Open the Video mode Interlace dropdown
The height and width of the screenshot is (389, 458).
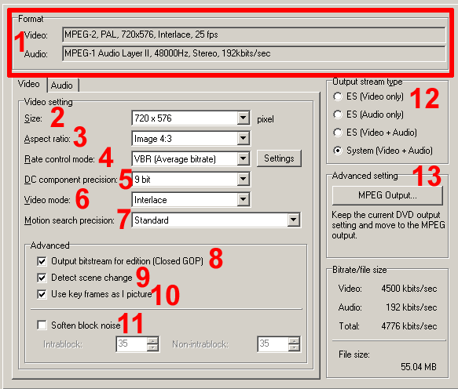point(191,200)
